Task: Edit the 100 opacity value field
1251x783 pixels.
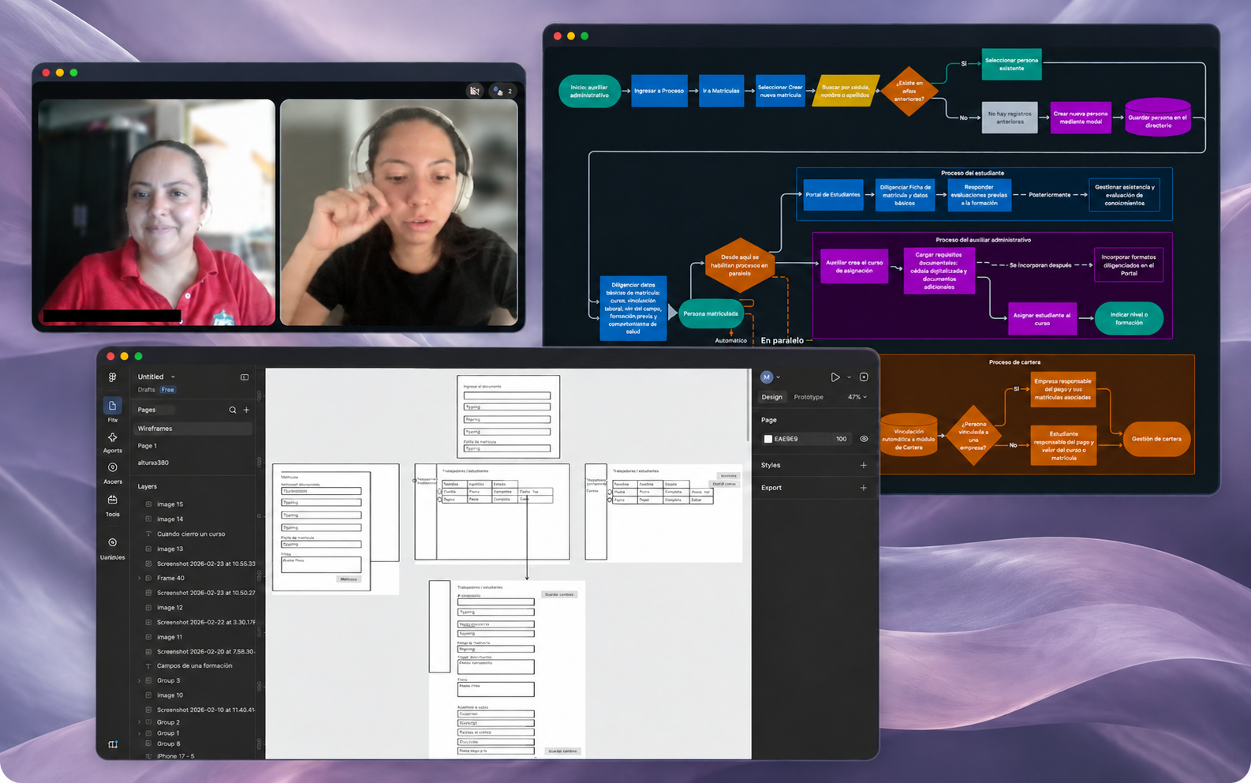Action: point(842,439)
